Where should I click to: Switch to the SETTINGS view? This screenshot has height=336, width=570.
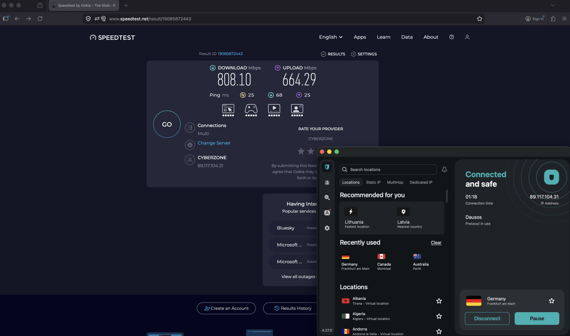click(364, 54)
